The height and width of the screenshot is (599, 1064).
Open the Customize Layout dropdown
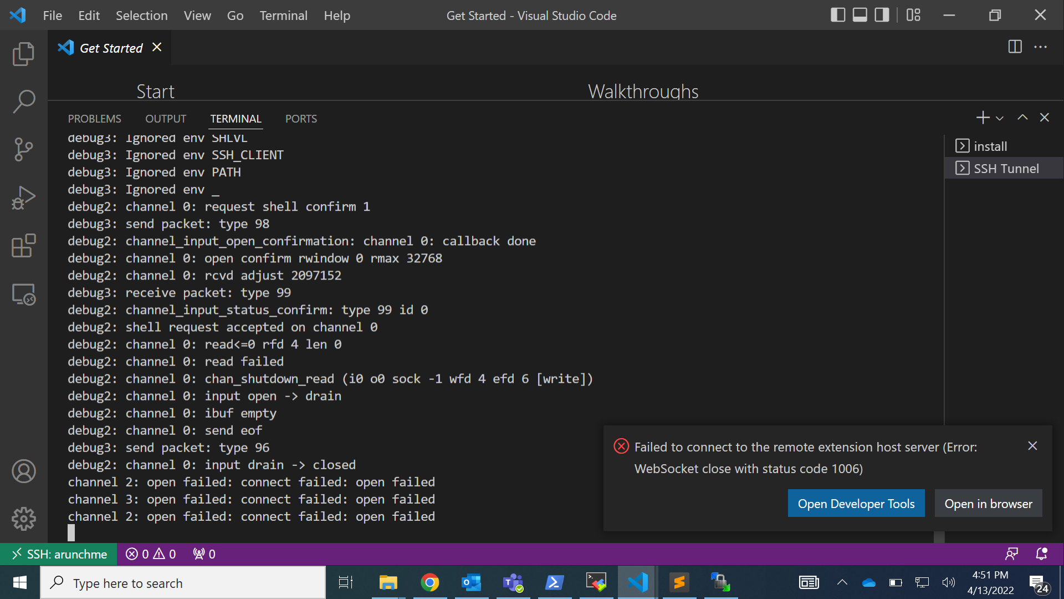pos(913,15)
